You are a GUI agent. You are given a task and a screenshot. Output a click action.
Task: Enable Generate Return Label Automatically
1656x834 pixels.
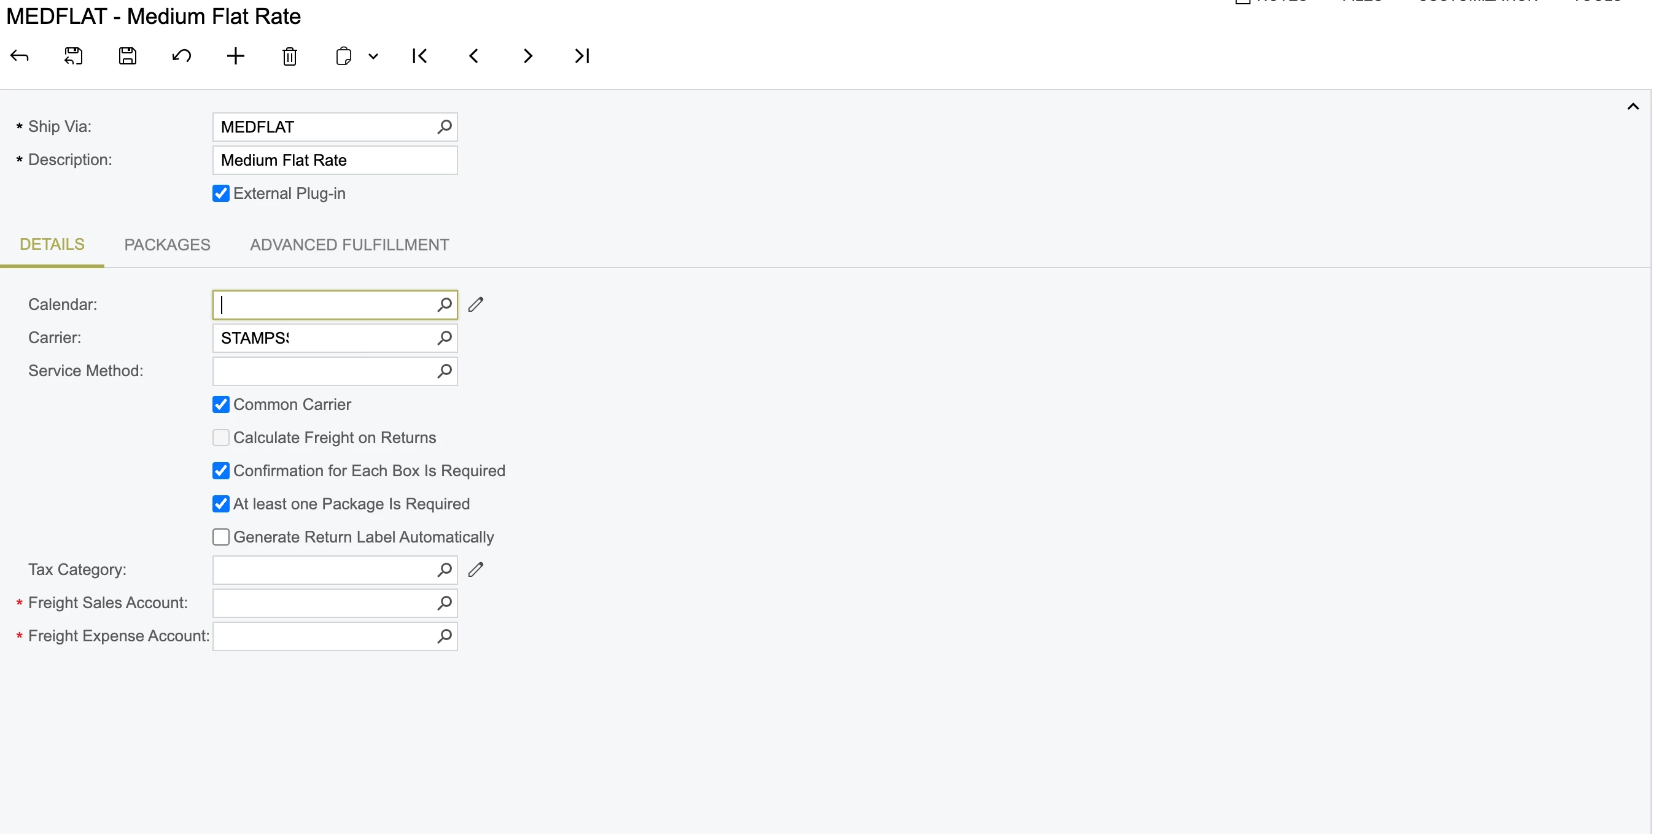click(x=220, y=536)
